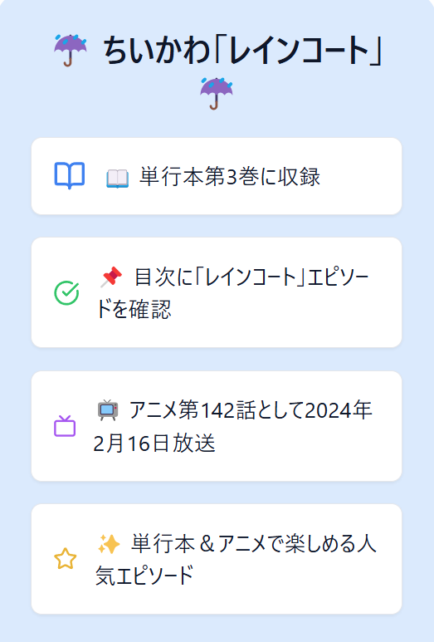Click the blue open book outline icon
Image resolution: width=434 pixels, height=642 pixels.
coord(70,175)
